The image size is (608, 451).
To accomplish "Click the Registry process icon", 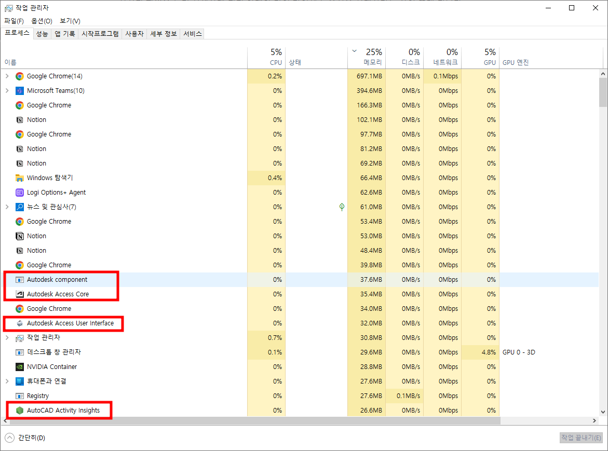I will 19,396.
